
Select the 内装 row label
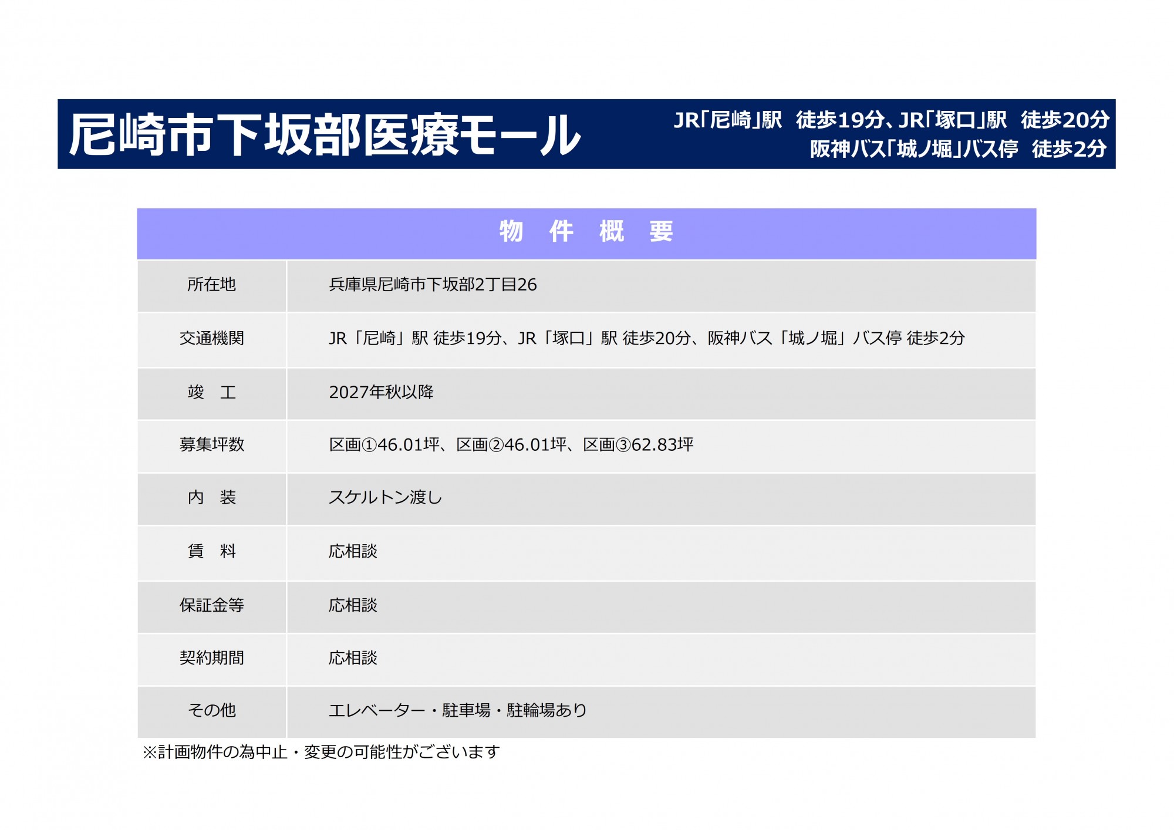pyautogui.click(x=211, y=498)
